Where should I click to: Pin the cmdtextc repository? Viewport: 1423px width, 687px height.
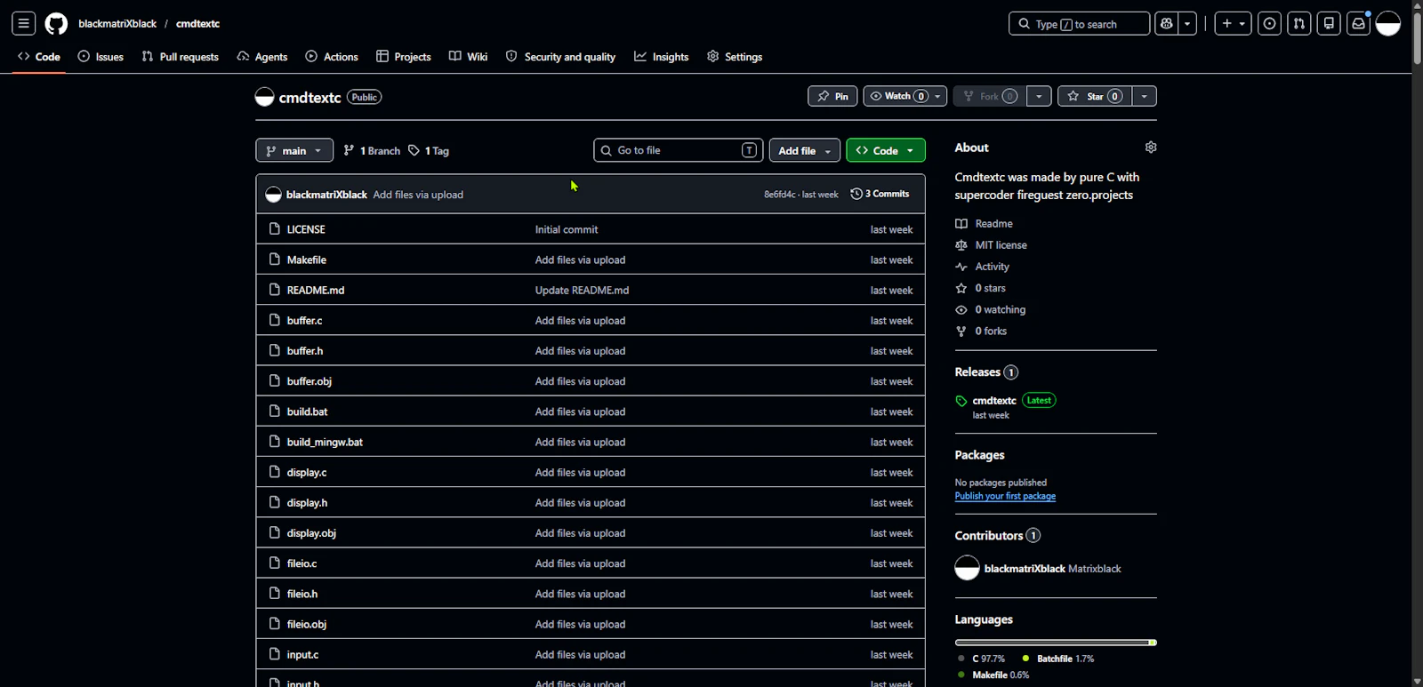(832, 96)
